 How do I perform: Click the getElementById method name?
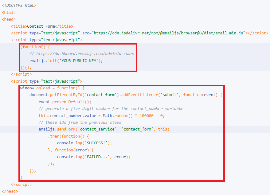coord(66,95)
